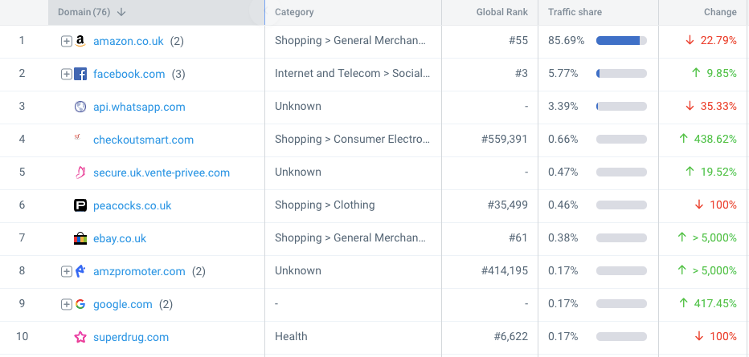Click the vente-privee butterfly icon

[80, 172]
